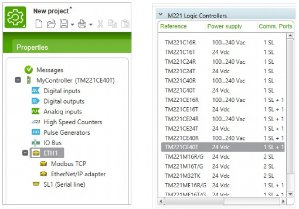Image resolution: width=299 pixels, height=209 pixels.
Task: Click the Pulse Generators icon
Action: tap(36, 132)
